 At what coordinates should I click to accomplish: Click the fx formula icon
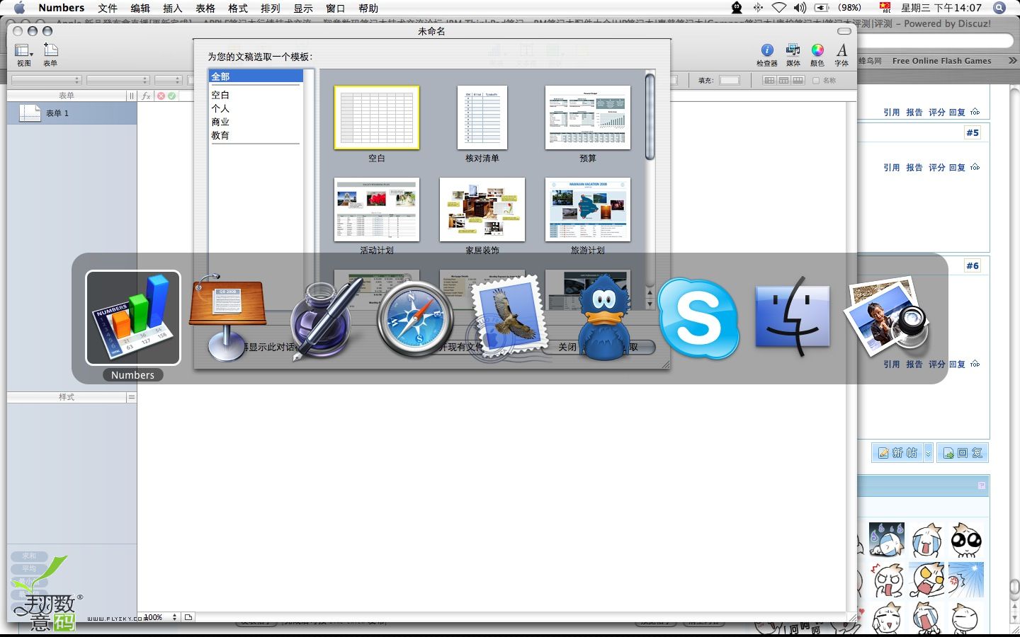pos(146,96)
